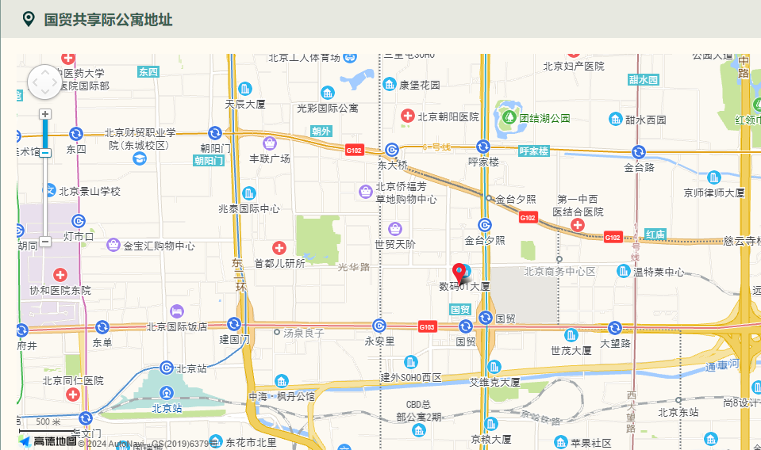This screenshot has height=450, width=761.
Task: Click the 北京东站 station label
Action: coord(678,412)
